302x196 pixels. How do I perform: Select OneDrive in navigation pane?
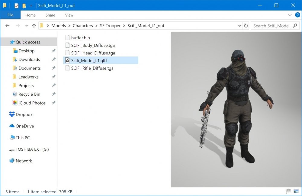click(x=25, y=126)
